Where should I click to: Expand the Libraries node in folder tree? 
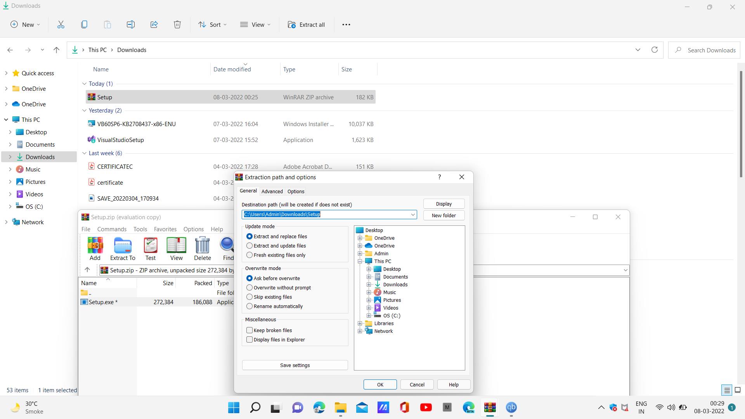[360, 323]
